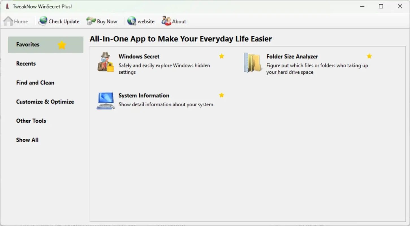Open the Other Tools category
The image size is (410, 226).
click(x=31, y=121)
